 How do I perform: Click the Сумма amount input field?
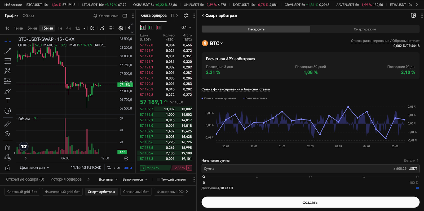(310, 169)
